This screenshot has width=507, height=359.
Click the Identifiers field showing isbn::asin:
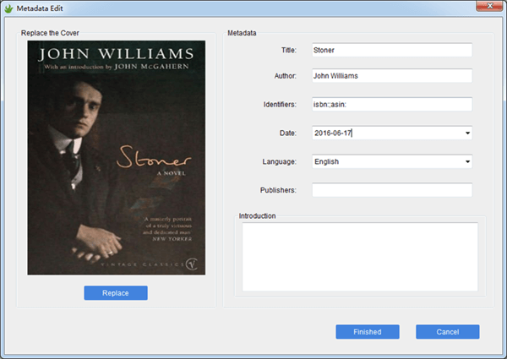(x=392, y=105)
